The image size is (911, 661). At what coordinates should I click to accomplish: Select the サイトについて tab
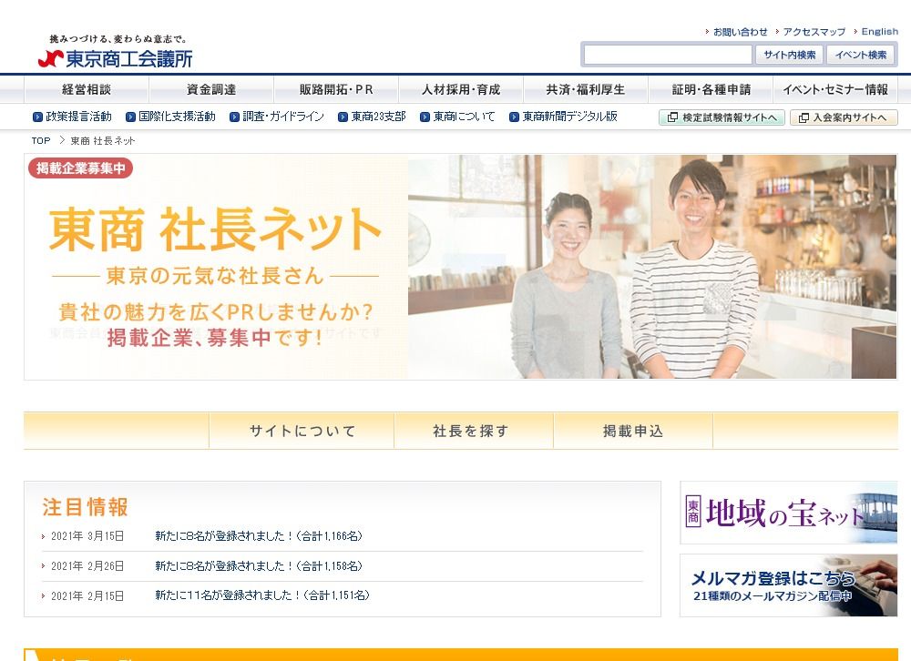(x=302, y=431)
